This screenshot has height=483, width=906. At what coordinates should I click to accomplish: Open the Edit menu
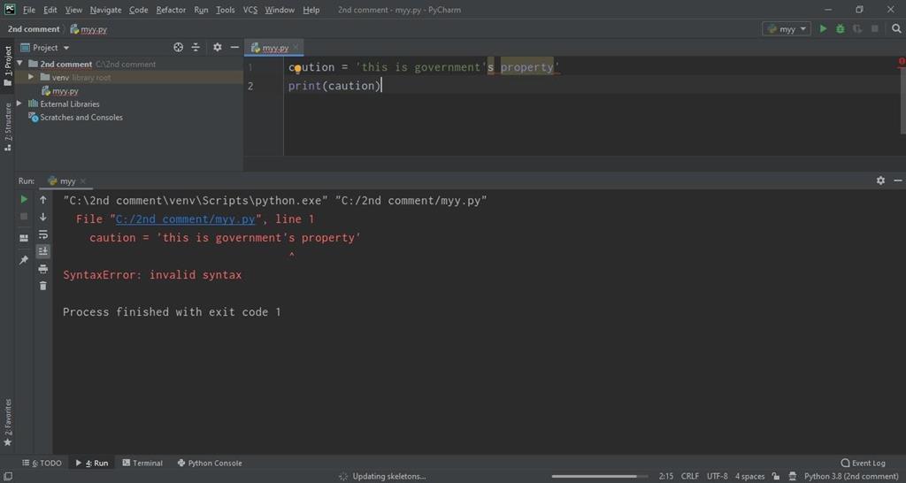pos(50,10)
